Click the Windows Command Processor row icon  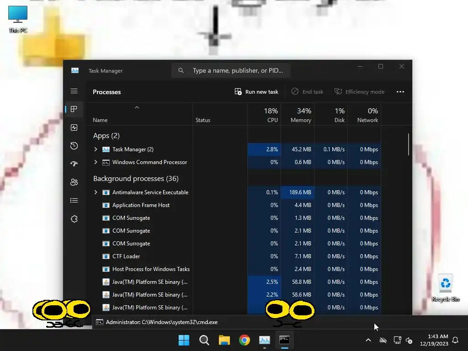106,162
